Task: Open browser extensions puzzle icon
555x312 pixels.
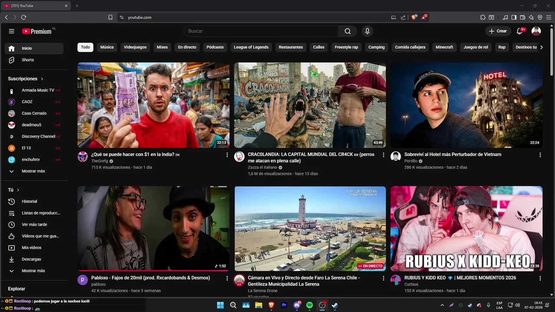Action: point(483,17)
